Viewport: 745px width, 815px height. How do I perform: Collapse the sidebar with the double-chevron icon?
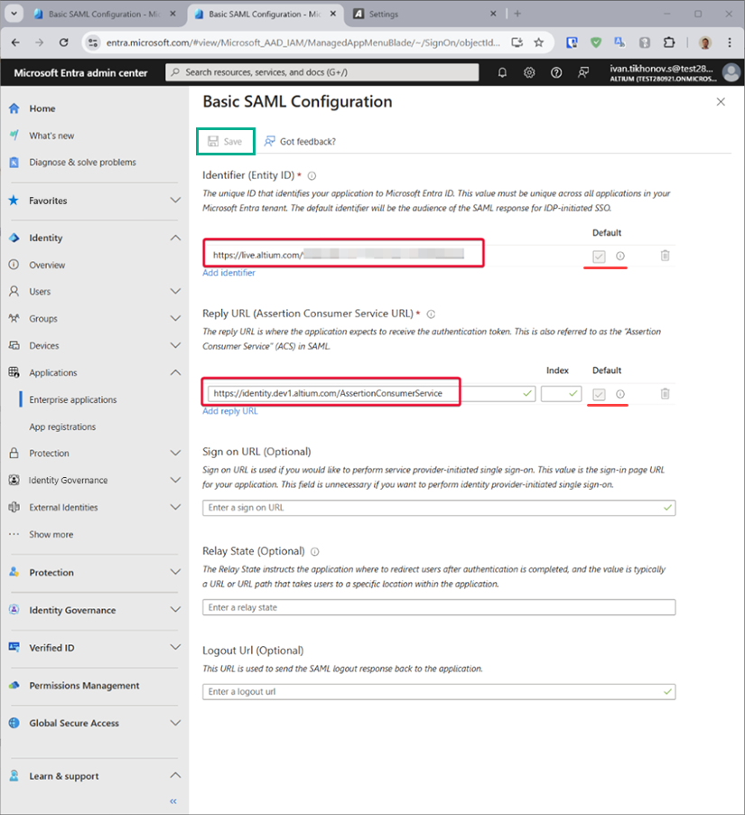click(173, 801)
